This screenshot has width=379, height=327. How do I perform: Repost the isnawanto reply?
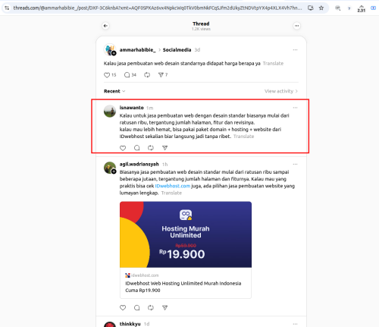tap(151, 148)
